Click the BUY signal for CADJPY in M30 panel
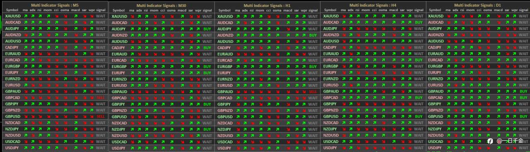 pyautogui.click(x=207, y=48)
